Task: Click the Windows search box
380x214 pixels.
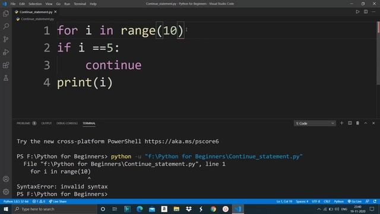Action: tap(54, 209)
